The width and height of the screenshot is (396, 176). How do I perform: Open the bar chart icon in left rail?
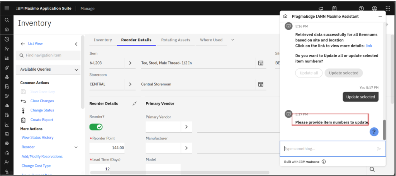7,58
